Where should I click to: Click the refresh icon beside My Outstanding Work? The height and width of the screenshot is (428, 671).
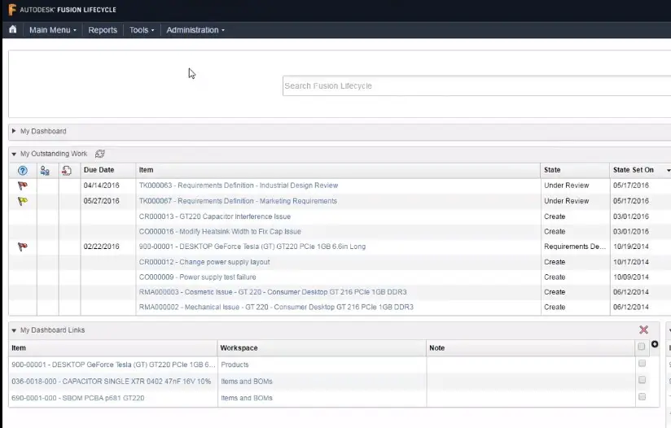(99, 154)
